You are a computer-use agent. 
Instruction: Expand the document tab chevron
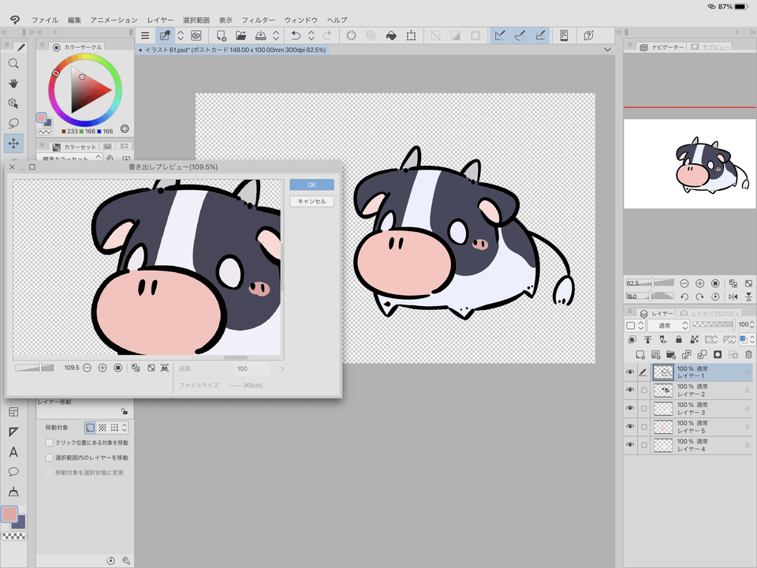[x=607, y=50]
